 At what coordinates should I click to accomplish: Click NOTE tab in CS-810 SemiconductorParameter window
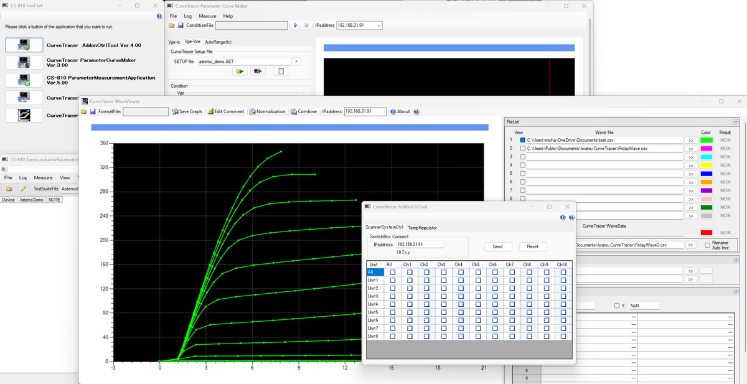click(55, 200)
